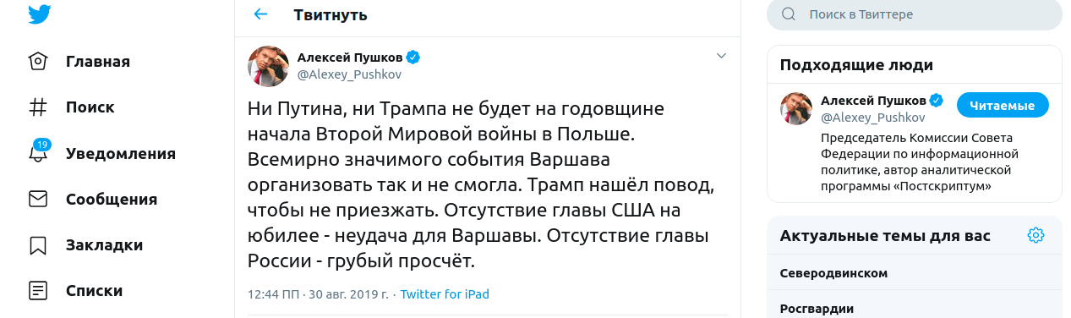Expand the tweet options chevron
The height and width of the screenshot is (318, 1071).
click(x=721, y=56)
